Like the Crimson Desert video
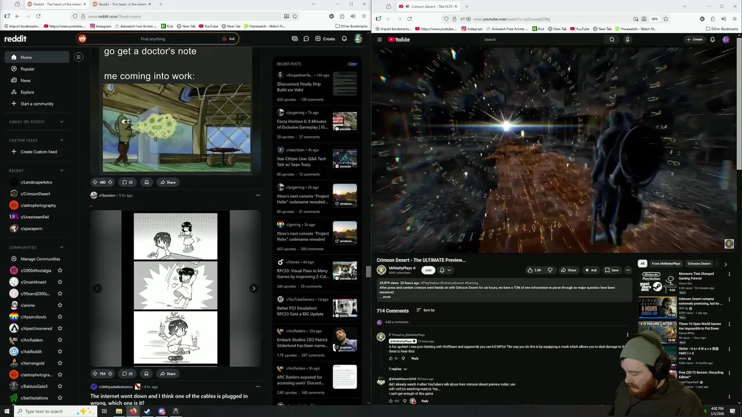 click(534, 270)
